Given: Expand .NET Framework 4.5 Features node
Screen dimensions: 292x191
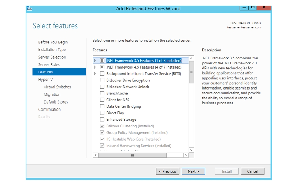Looking at the screenshot, I should 95,67.
